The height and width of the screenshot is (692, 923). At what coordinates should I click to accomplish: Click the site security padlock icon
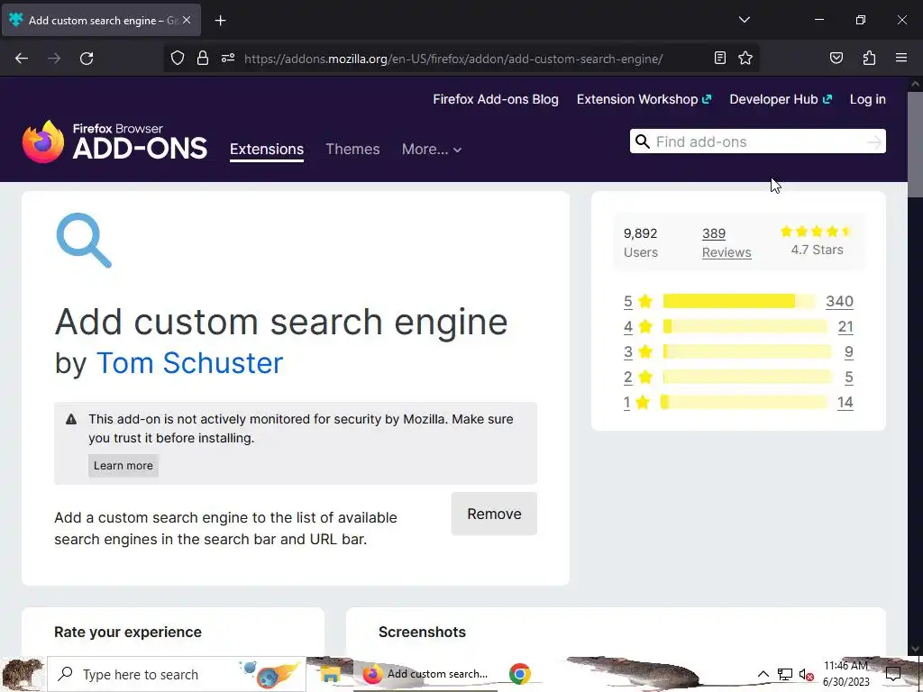(203, 58)
